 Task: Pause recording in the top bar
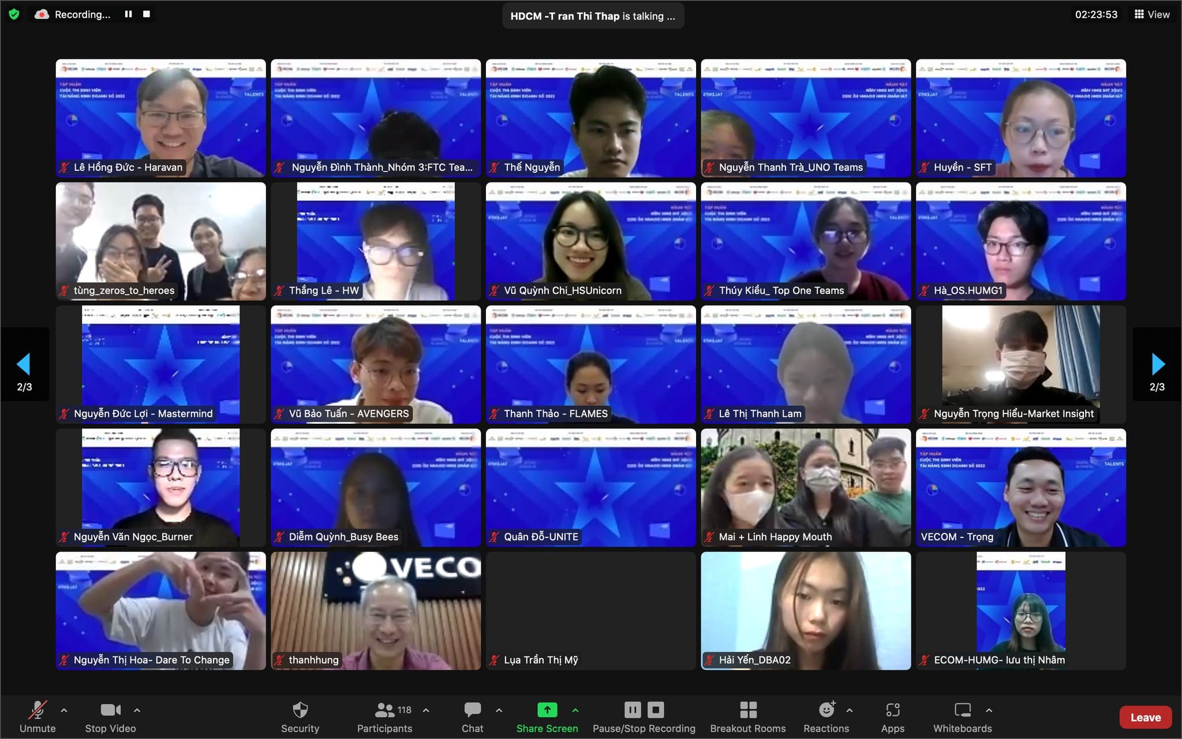point(128,14)
